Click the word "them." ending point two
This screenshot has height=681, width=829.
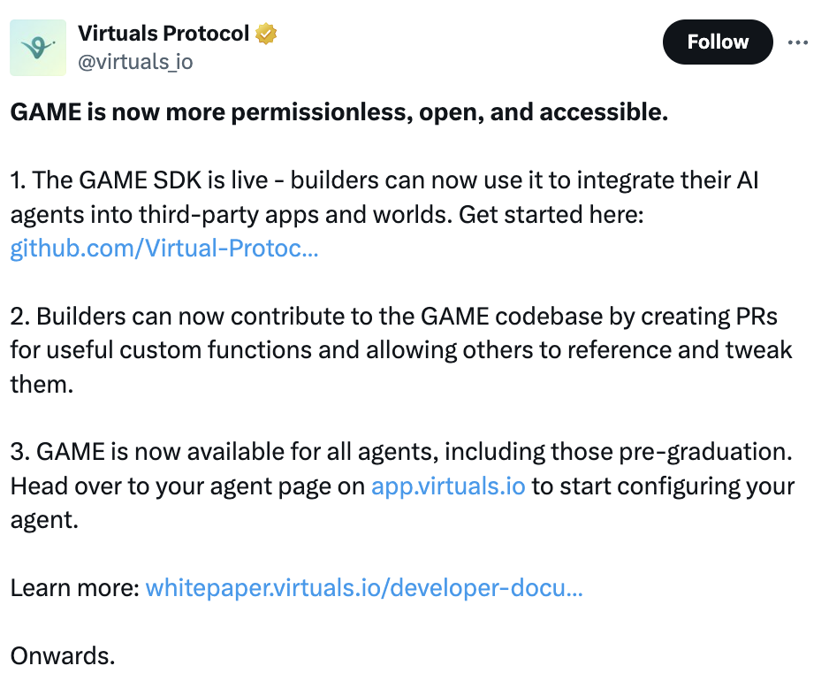(42, 384)
